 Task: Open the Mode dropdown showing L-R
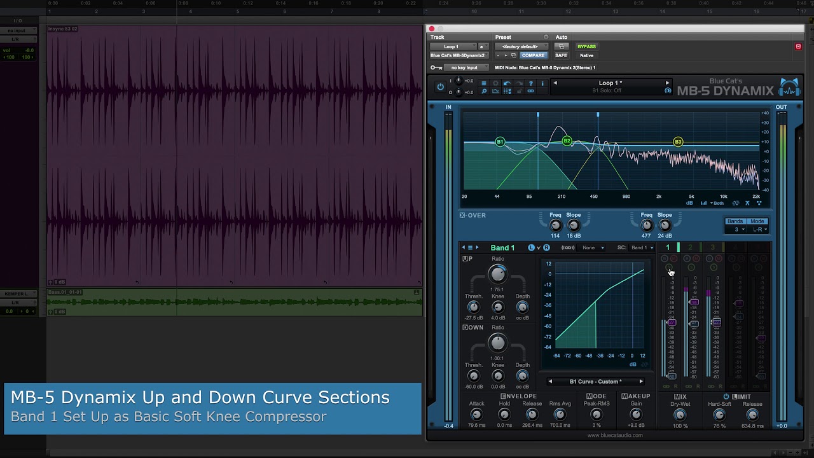tap(758, 230)
